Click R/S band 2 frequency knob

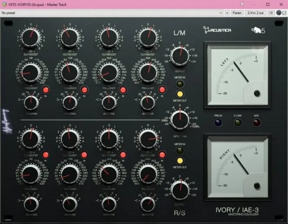[70, 174]
